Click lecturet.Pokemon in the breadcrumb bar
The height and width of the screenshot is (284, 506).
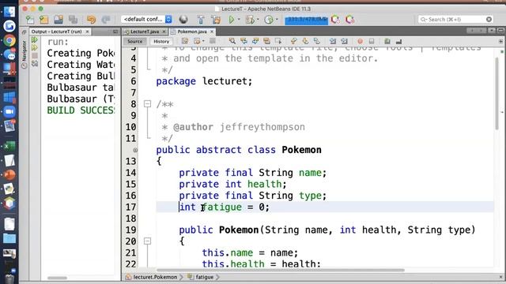point(155,277)
